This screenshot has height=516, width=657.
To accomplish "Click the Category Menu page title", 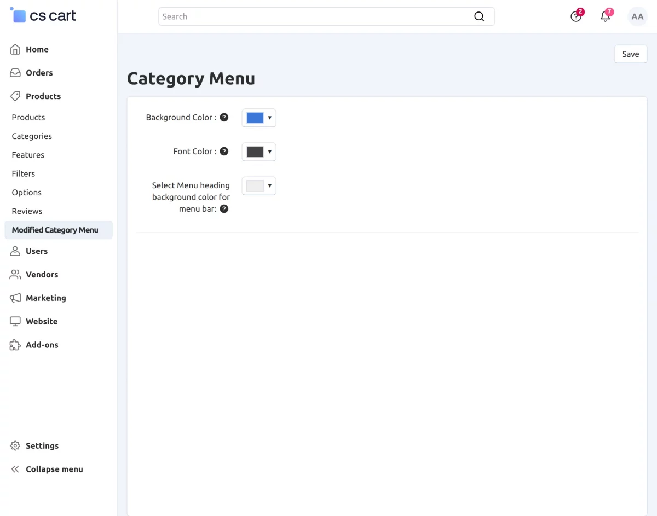I will click(191, 79).
